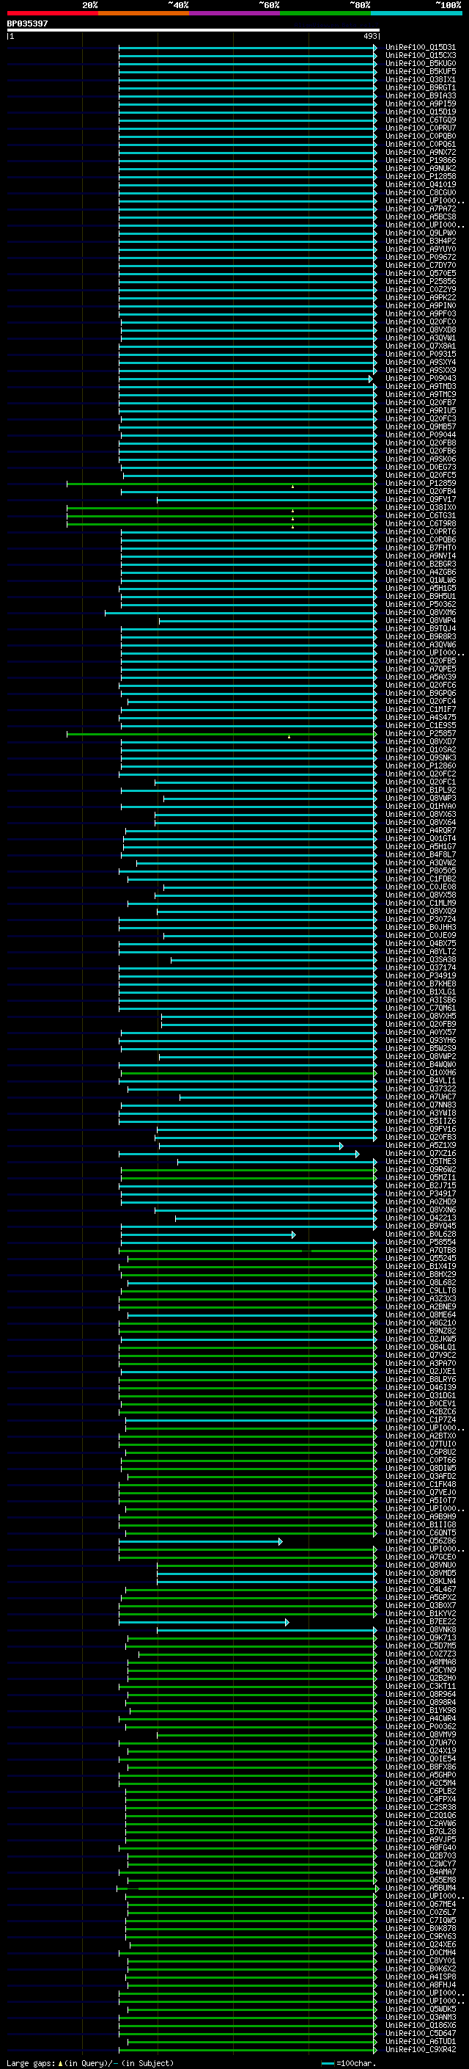469x2069 pixels.
Task: Click the UniRef100_C6TGQ9 label
Action: (x=420, y=120)
